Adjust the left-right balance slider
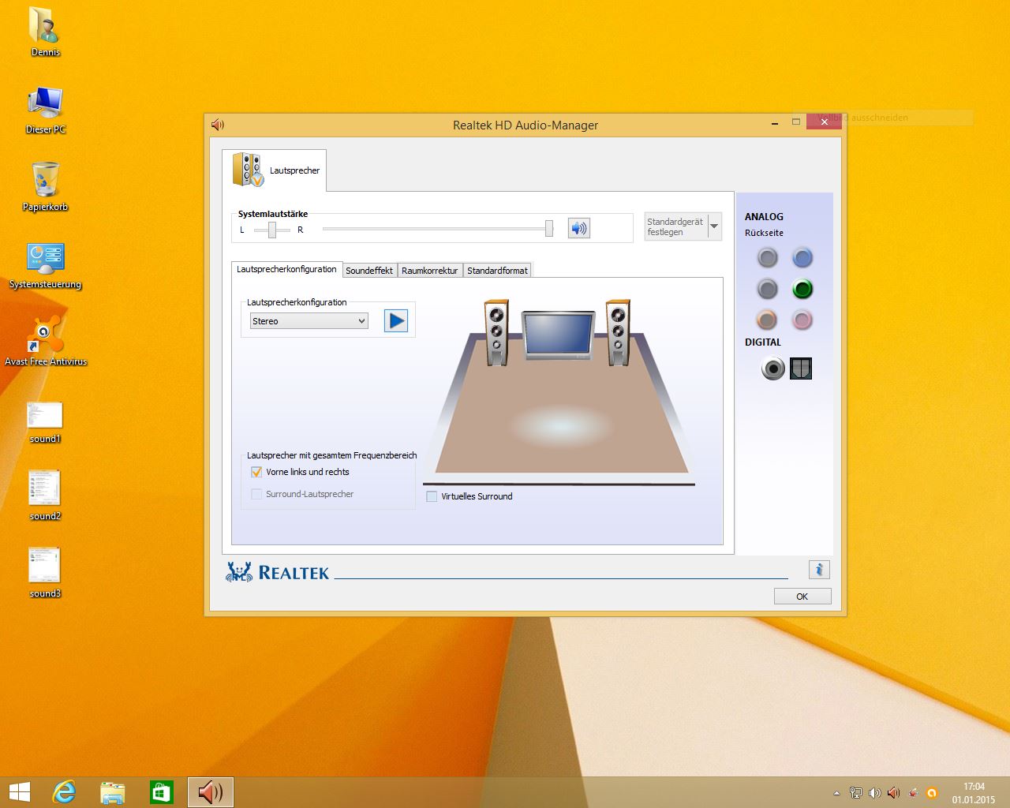The image size is (1010, 808). (272, 230)
